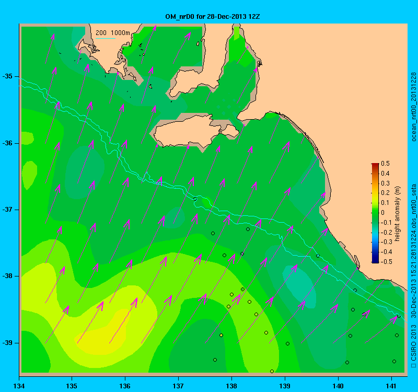Click the -38 latitude axis label

7,276
